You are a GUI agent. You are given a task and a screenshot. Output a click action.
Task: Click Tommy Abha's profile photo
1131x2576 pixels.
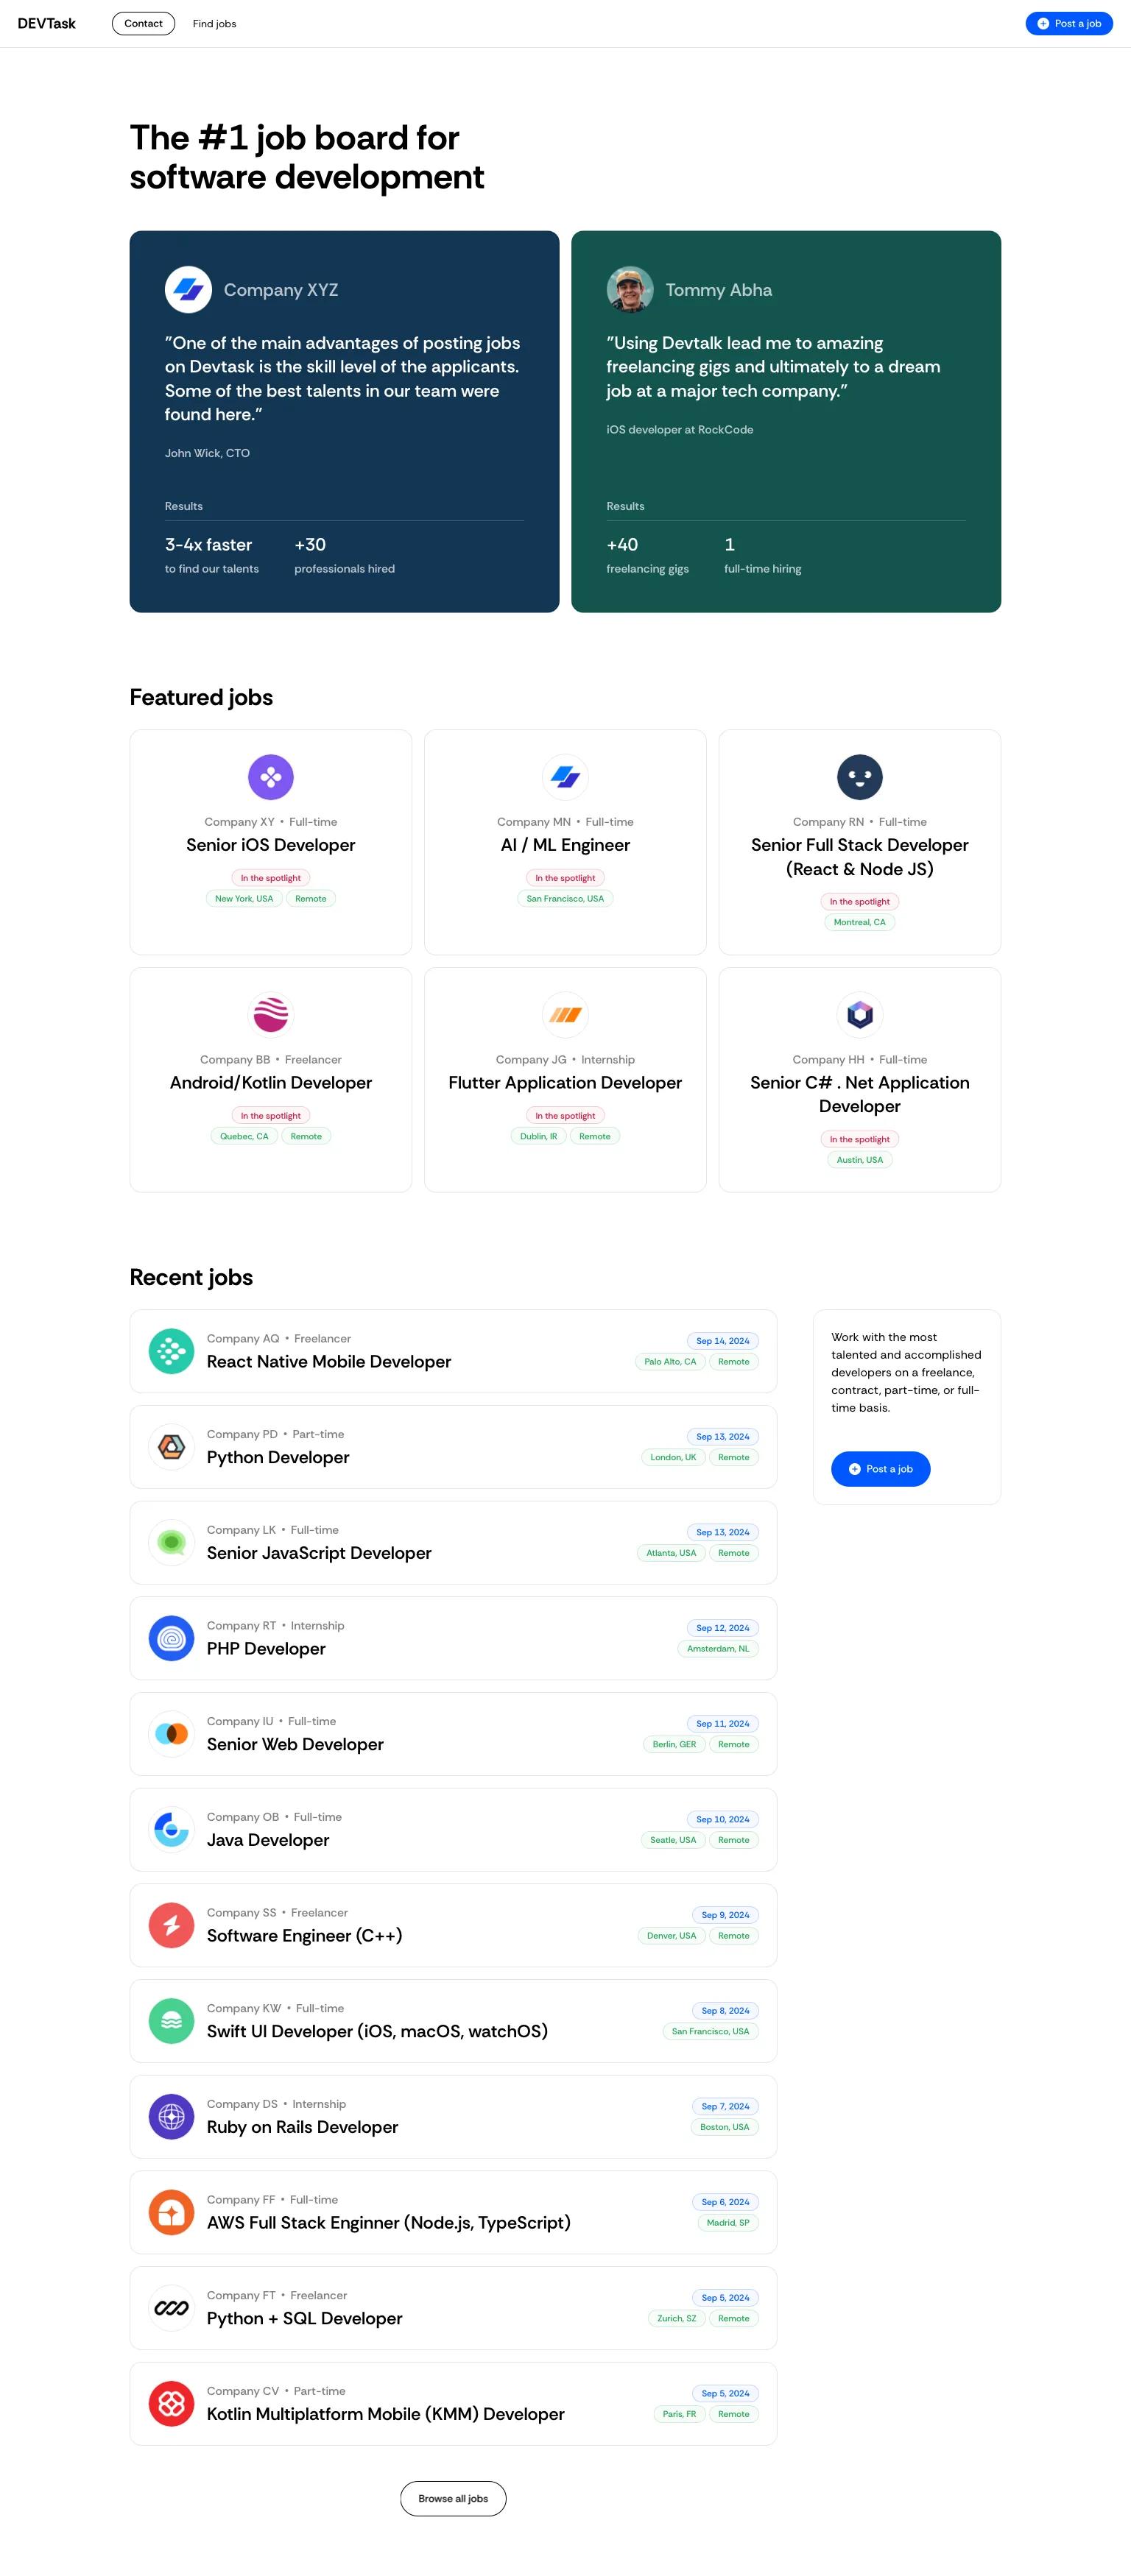(630, 289)
